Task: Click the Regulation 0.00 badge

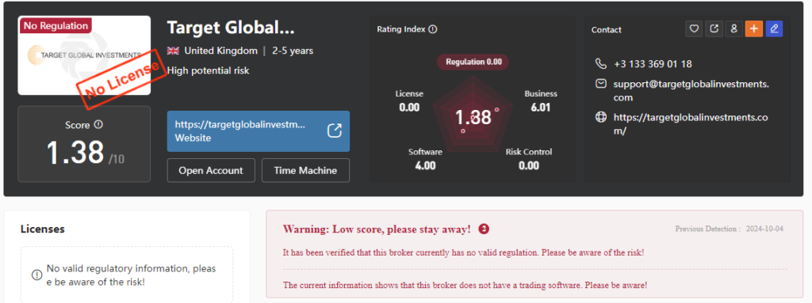Action: point(473,62)
